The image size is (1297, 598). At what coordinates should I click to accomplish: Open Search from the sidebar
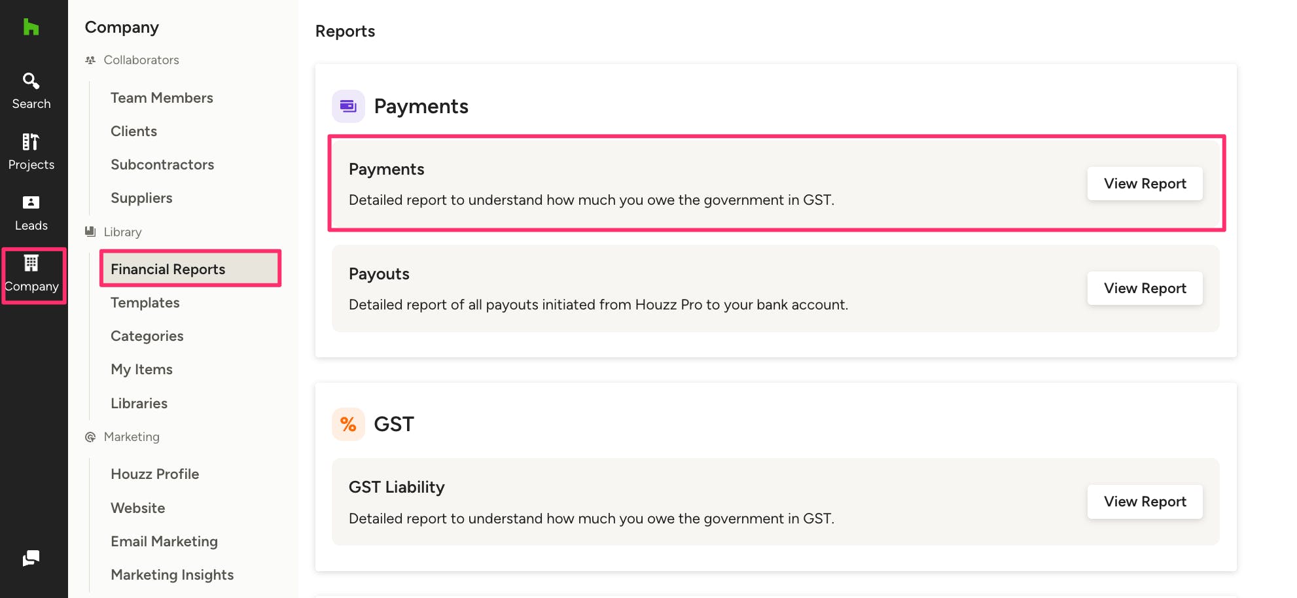click(31, 91)
